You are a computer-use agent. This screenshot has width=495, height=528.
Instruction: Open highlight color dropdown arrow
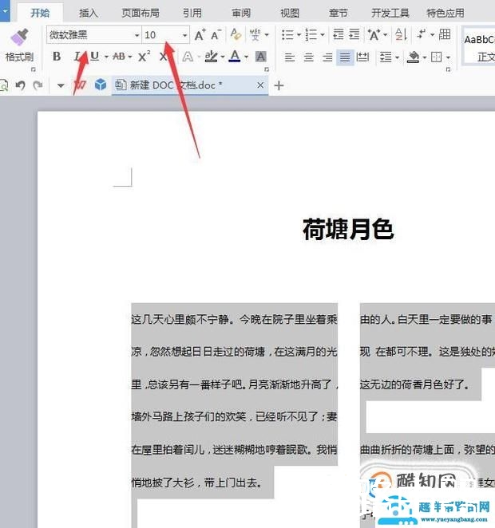(223, 57)
